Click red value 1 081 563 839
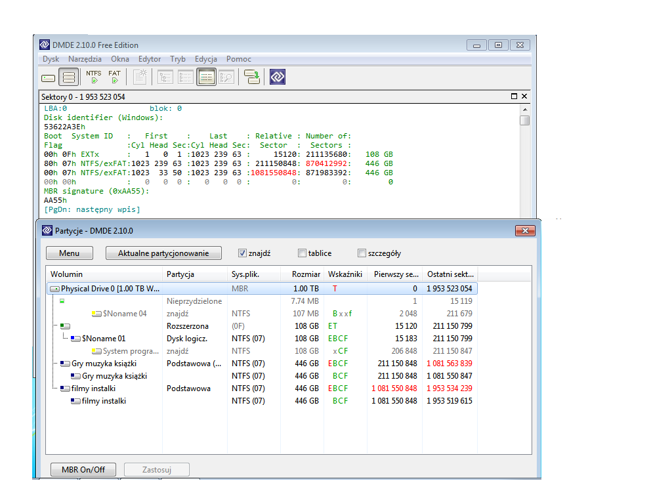 449,364
